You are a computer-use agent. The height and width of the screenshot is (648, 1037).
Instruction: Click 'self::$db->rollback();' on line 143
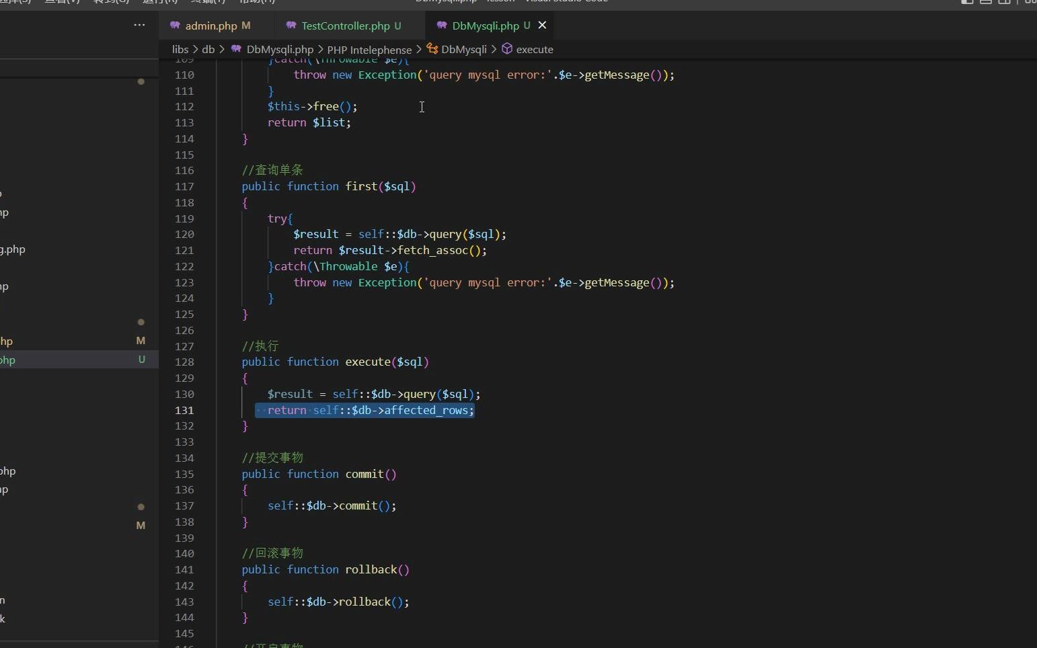[338, 602]
